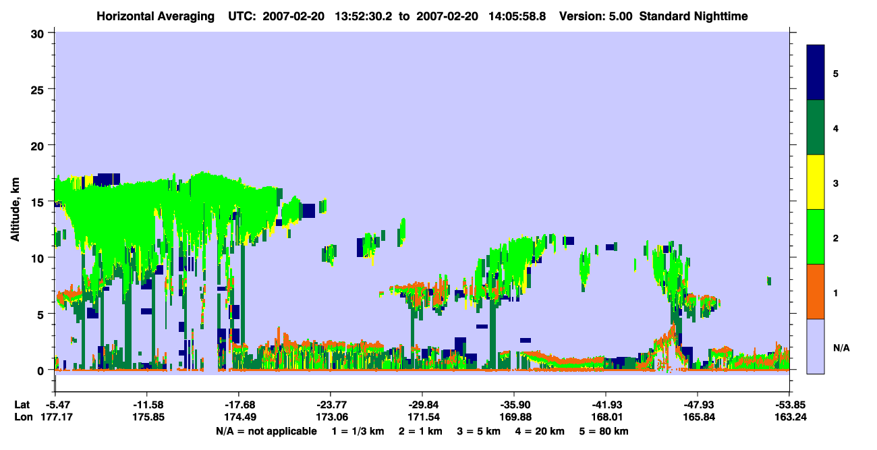
Task: Click legend text '1 = 1/3 km'
Action: click(358, 431)
